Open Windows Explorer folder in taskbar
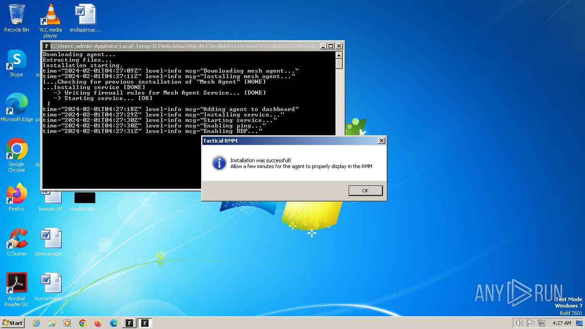This screenshot has width=585, height=329. pos(52,323)
